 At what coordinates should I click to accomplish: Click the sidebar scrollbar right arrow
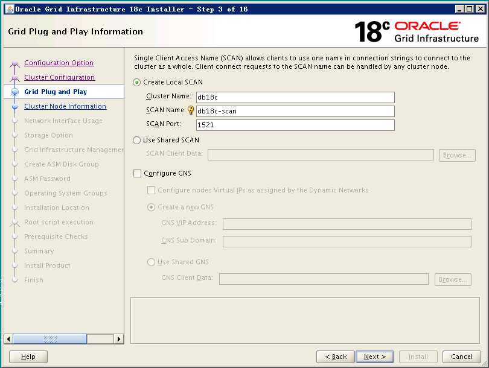[119, 339]
